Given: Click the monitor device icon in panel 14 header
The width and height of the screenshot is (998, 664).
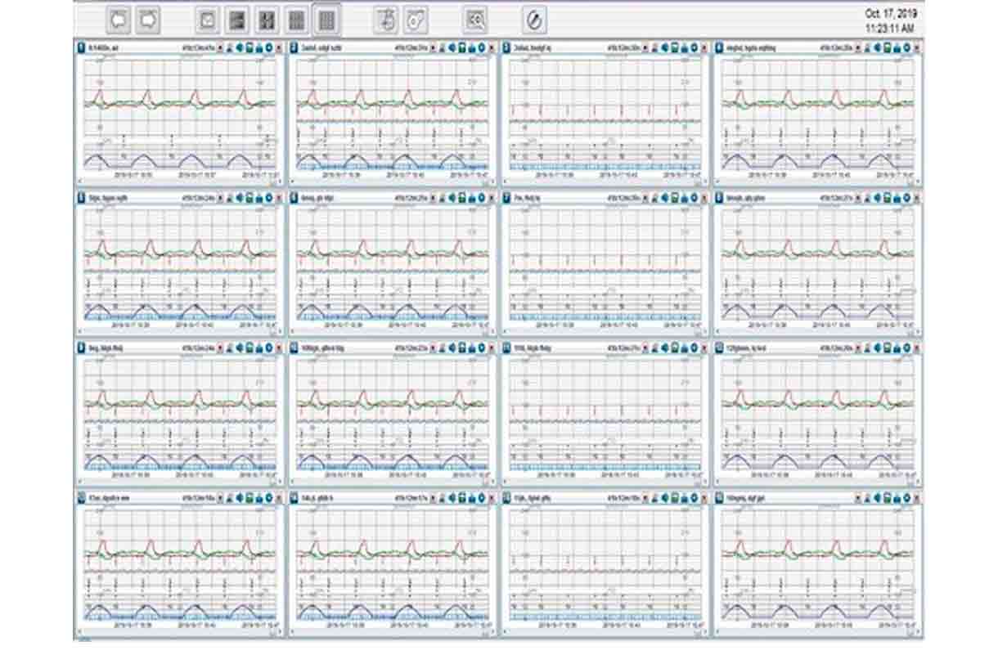Looking at the screenshot, I should [x=463, y=496].
